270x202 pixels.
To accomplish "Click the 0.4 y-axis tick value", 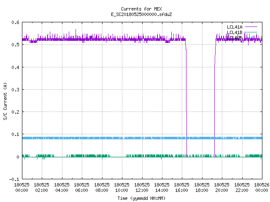I will 15,67.
